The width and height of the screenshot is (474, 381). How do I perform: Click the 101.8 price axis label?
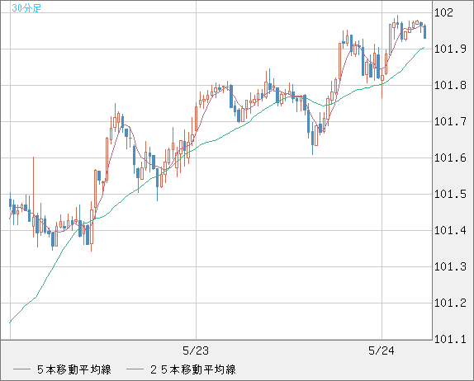(x=450, y=85)
